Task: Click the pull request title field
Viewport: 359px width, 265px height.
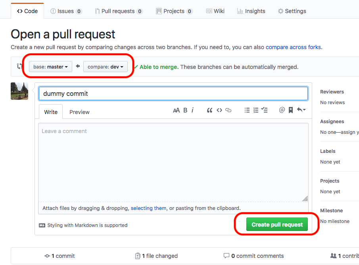Action: 173,93
